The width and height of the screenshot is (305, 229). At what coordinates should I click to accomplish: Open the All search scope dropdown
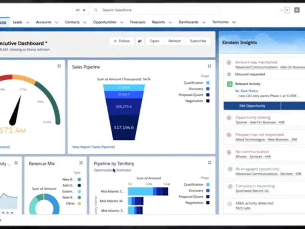[x=81, y=10]
